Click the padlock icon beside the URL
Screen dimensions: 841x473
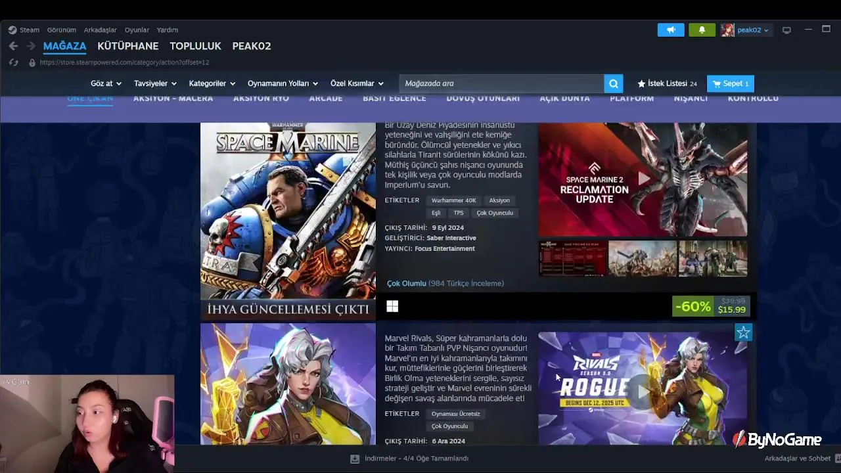32,62
